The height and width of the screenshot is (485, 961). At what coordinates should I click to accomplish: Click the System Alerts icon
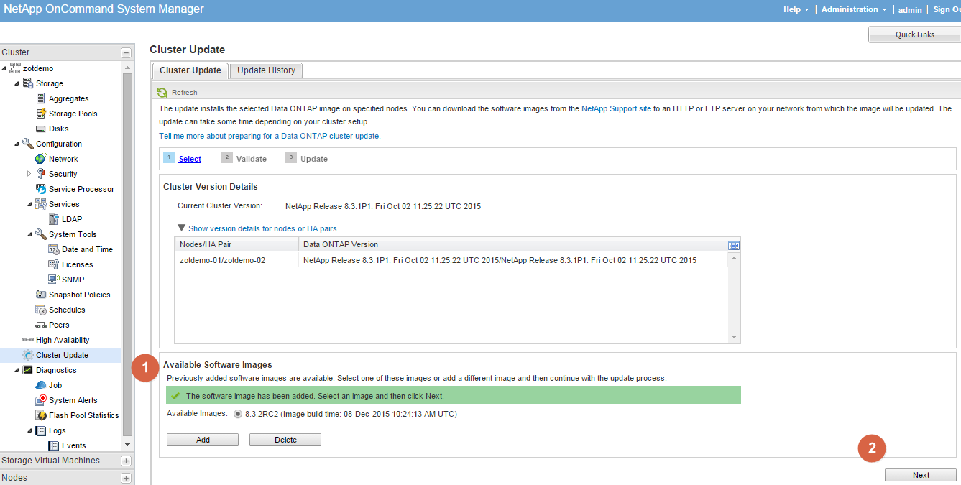coord(42,400)
